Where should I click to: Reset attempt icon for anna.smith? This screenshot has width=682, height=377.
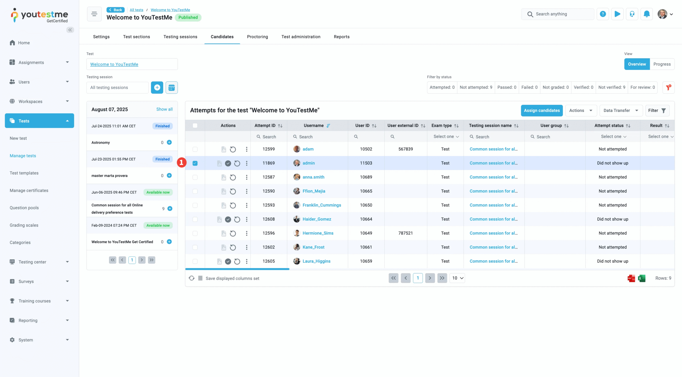[x=233, y=177]
